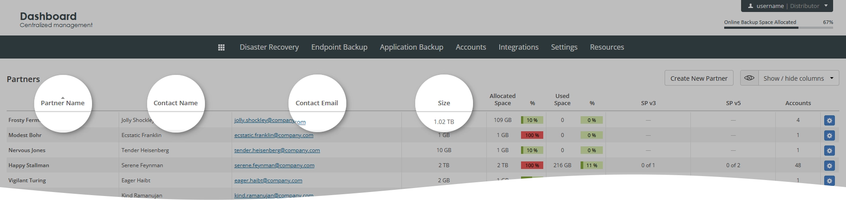Open the Integrations menu

518,47
